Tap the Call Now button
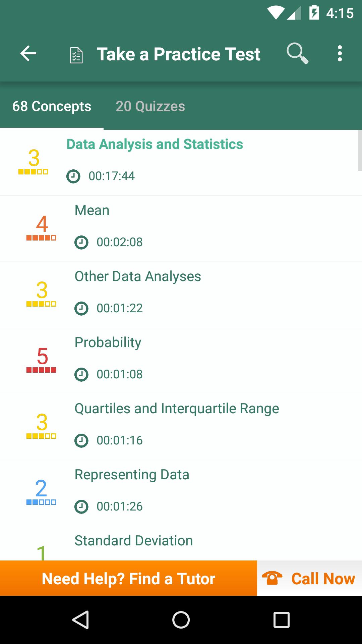This screenshot has width=362, height=644. 309,578
